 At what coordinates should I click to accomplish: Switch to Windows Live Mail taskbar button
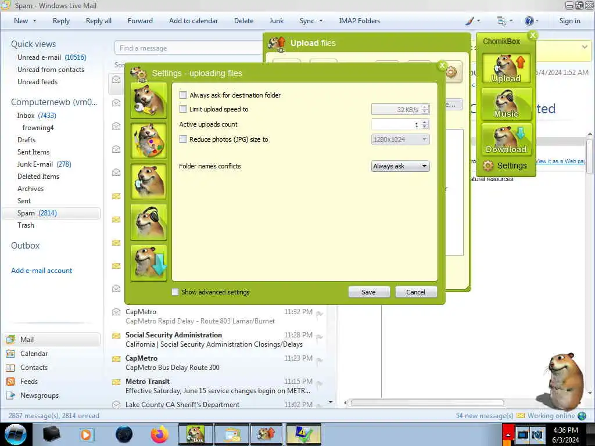click(232, 434)
